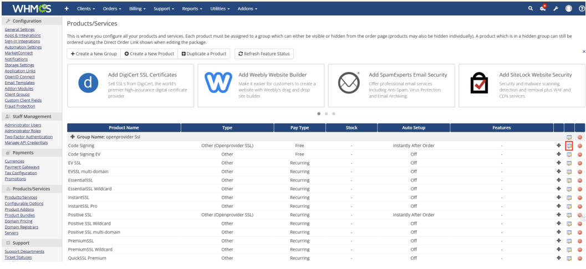Image resolution: width=586 pixels, height=269 pixels.
Task: Open Fraud Protection link
Action: (x=19, y=106)
